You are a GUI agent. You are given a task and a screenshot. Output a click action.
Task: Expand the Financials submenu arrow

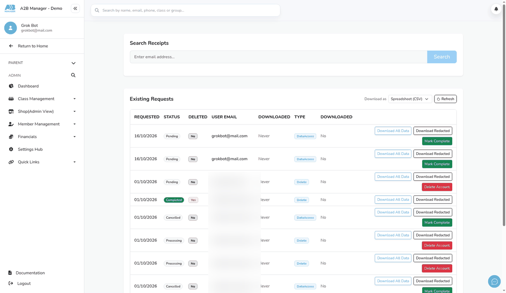click(74, 137)
